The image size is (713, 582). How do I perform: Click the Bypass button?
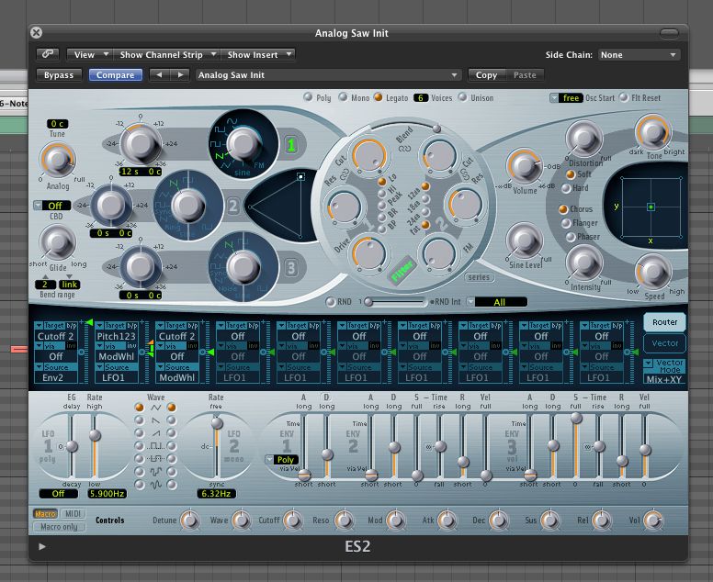point(59,75)
